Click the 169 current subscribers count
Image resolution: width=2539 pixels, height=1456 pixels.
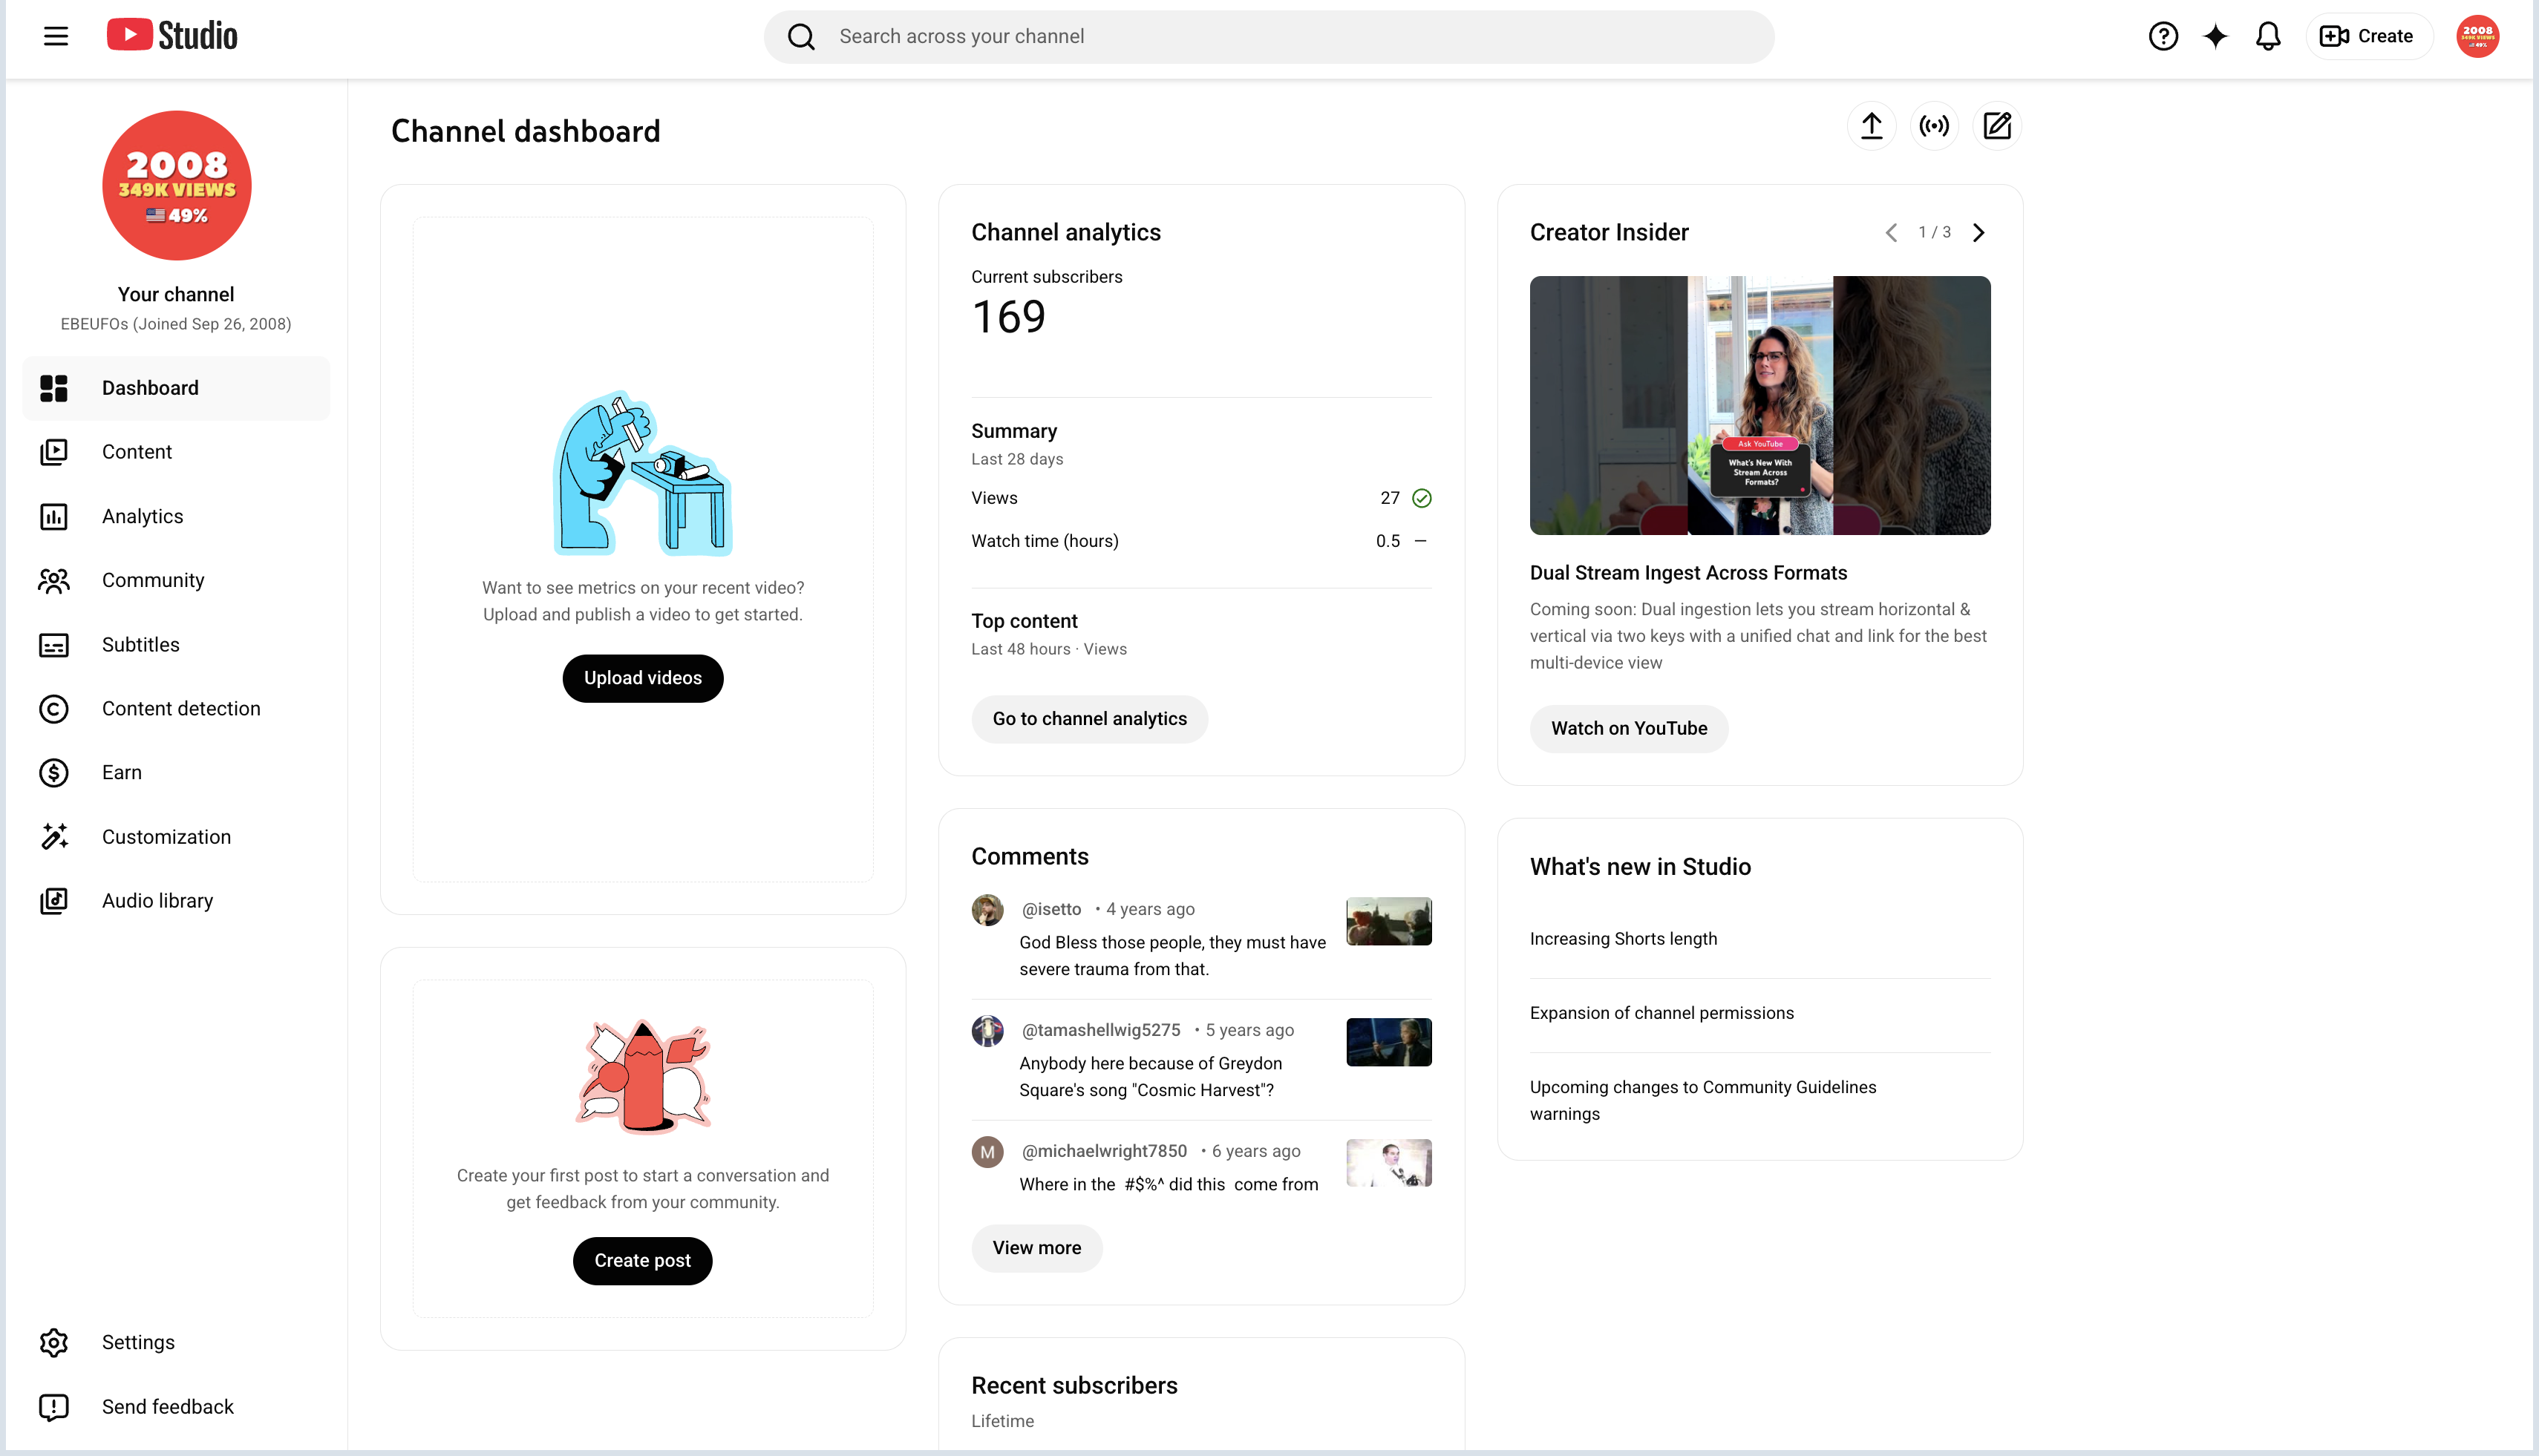coord(1008,317)
